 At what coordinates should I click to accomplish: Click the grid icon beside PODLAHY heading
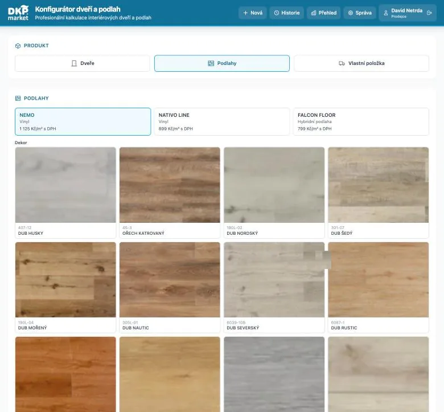point(18,99)
